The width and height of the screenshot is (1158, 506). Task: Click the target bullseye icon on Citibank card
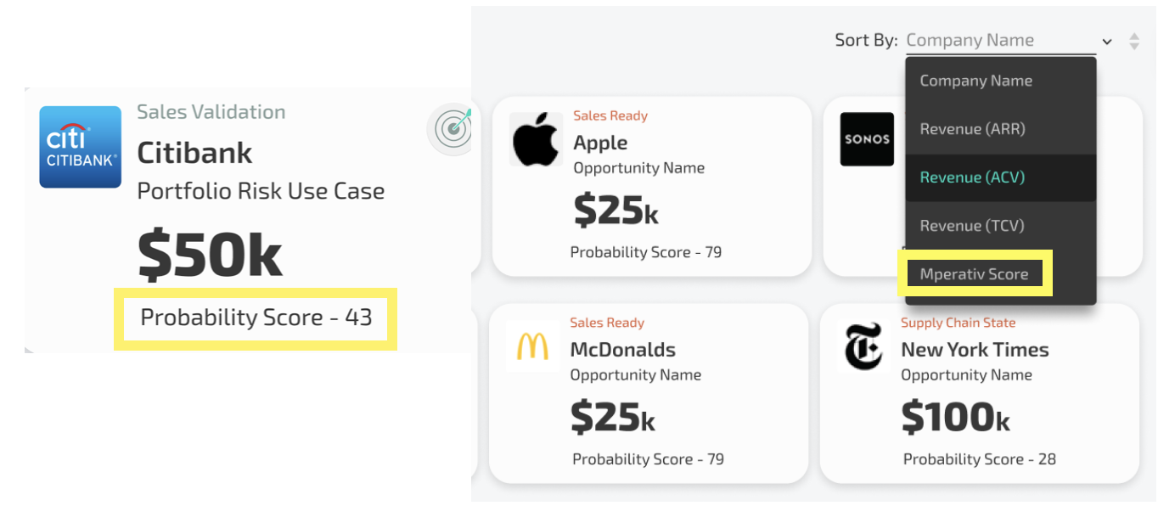453,129
